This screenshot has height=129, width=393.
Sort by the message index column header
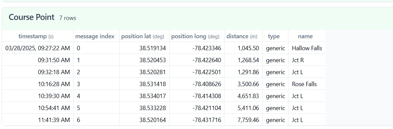[95, 36]
